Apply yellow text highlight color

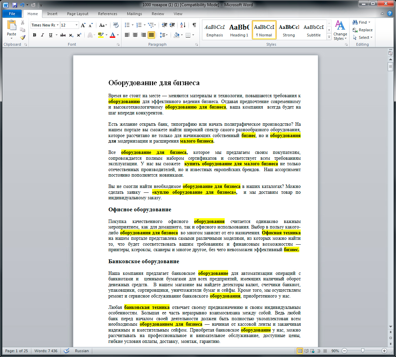click(x=100, y=35)
